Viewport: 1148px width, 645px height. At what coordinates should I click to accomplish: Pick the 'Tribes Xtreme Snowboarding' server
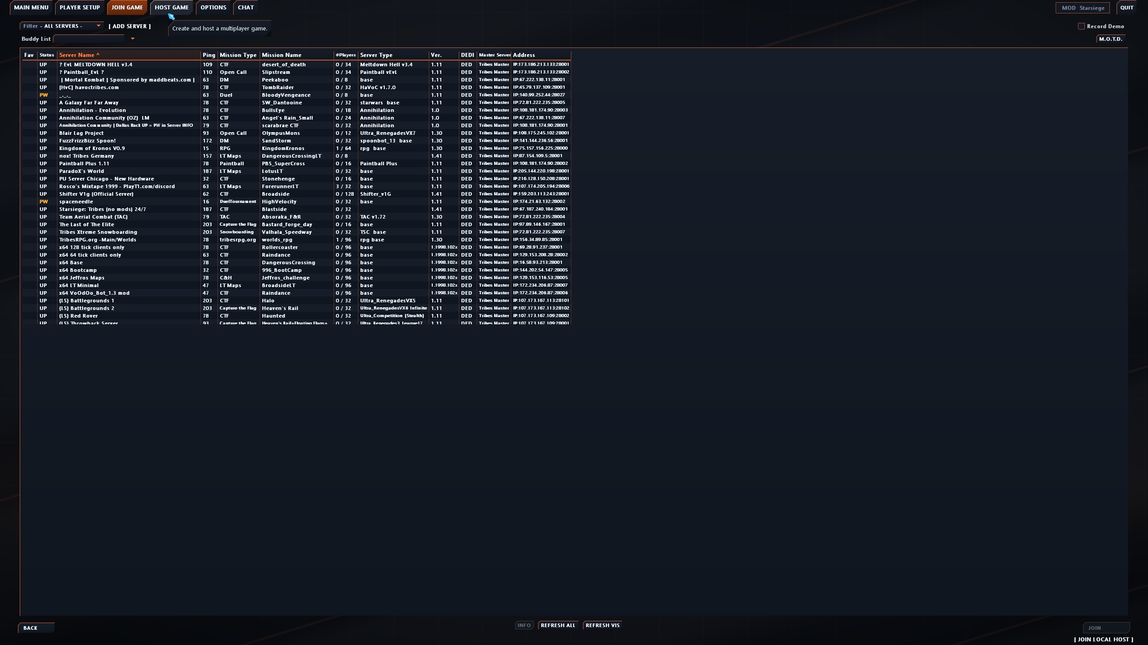(296, 232)
